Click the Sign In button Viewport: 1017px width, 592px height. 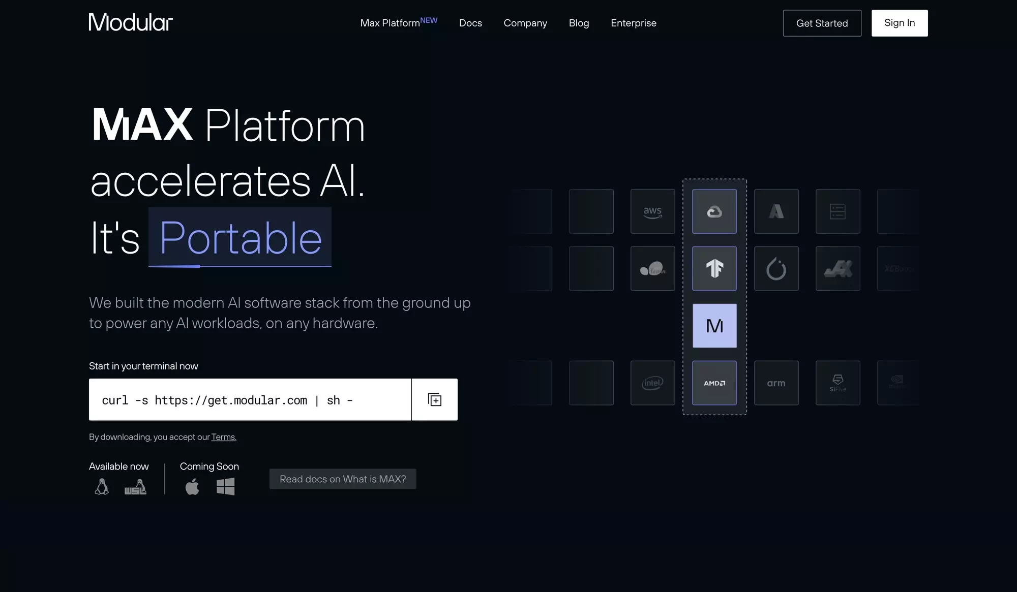(x=899, y=23)
